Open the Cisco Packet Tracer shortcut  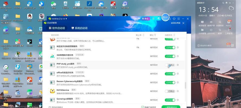pyautogui.click(x=18, y=57)
